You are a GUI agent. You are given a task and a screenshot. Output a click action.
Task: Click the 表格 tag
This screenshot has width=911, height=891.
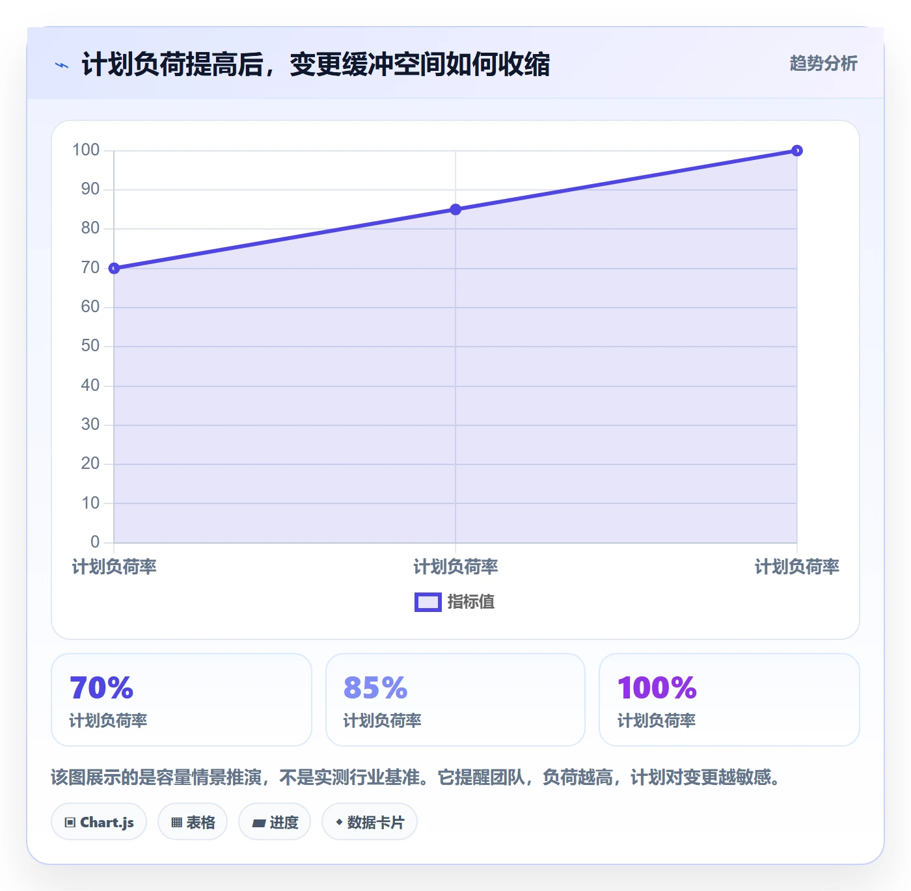193,822
